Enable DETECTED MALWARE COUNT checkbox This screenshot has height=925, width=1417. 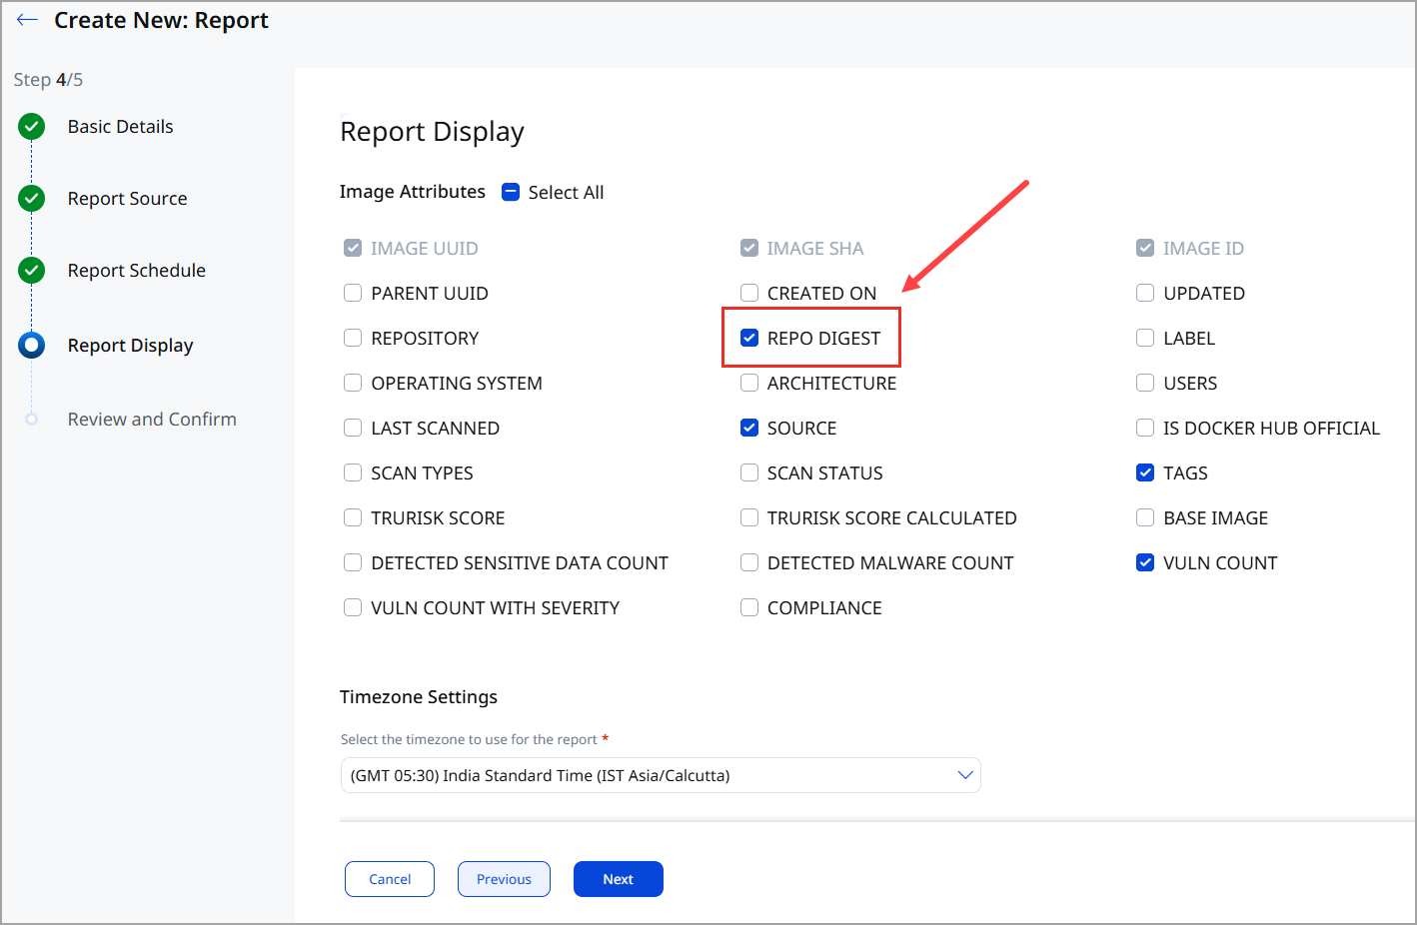tap(749, 563)
